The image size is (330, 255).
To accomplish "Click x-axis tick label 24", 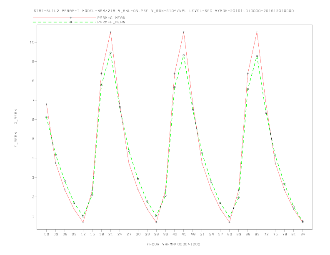I will click(x=120, y=234).
